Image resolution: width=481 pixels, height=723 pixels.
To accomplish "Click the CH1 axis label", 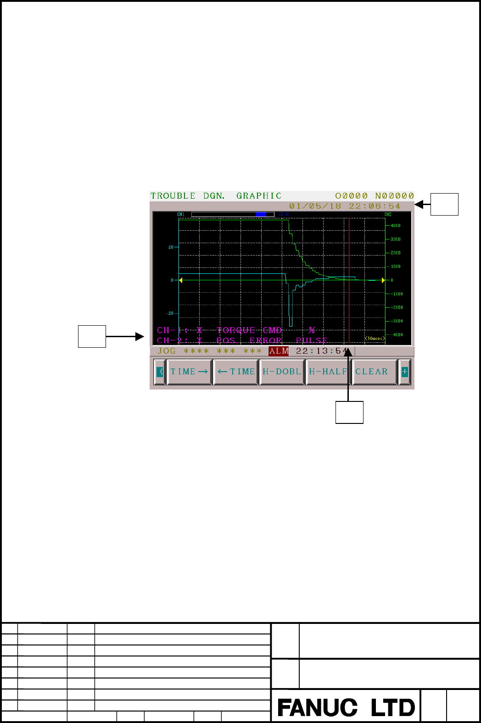I will pos(181,214).
